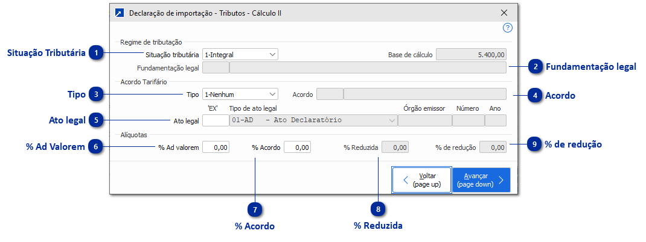Click numbered callout 3 for Tipo

coord(96,94)
